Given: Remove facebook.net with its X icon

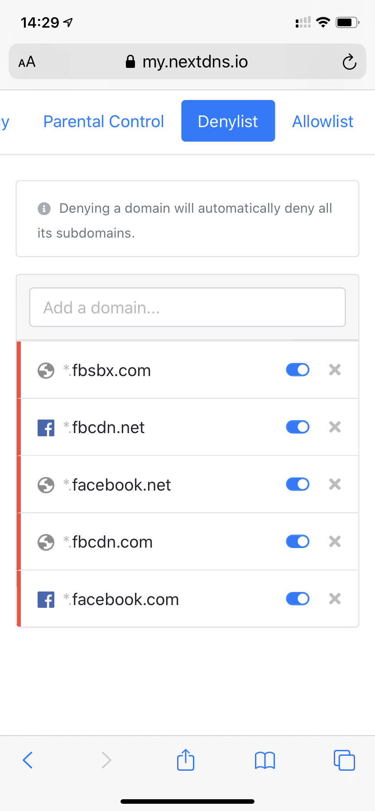Looking at the screenshot, I should pyautogui.click(x=335, y=484).
